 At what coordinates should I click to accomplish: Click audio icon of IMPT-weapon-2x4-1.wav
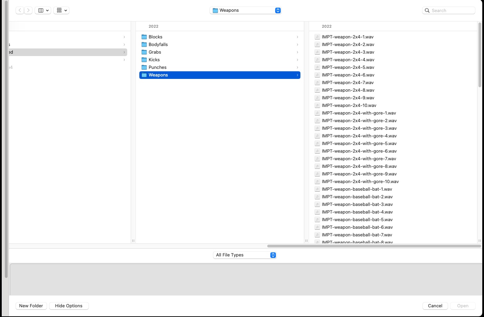click(x=317, y=37)
